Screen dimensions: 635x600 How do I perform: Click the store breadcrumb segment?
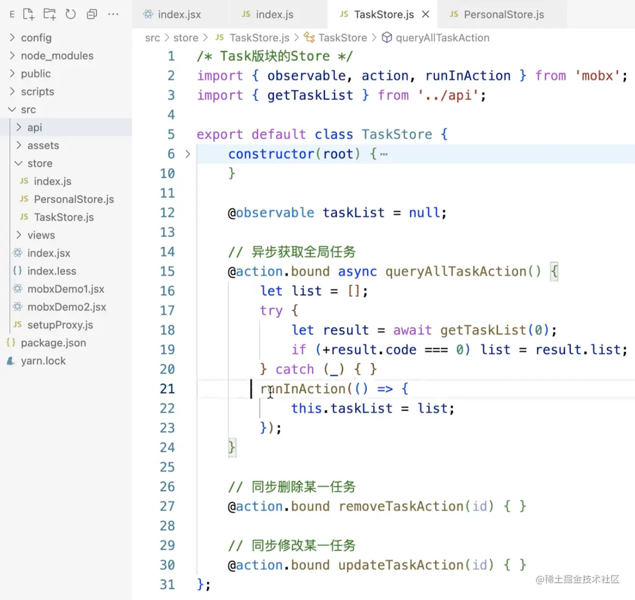point(186,38)
